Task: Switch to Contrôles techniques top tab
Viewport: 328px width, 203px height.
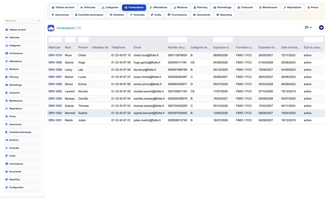Action: (x=89, y=15)
